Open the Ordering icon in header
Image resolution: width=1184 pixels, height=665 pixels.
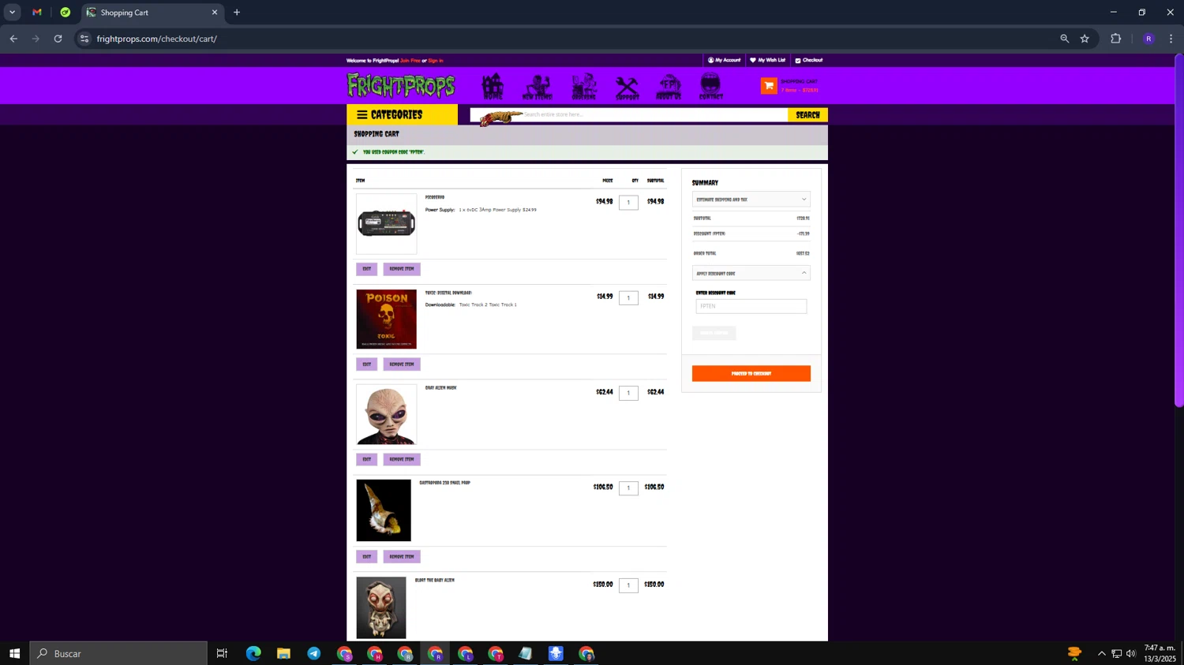coord(584,87)
